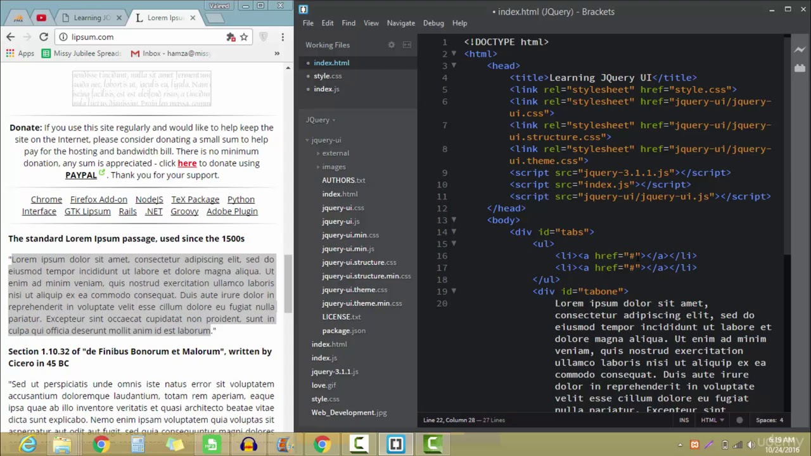This screenshot has height=456, width=811.
Task: Fold the head tag on line 3
Action: [454, 66]
